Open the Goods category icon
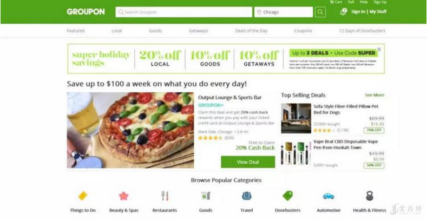446x224 pixels. 206,195
